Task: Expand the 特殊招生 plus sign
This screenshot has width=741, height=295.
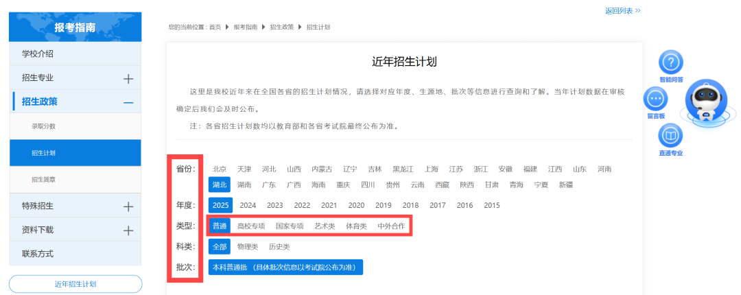Action: [128, 206]
